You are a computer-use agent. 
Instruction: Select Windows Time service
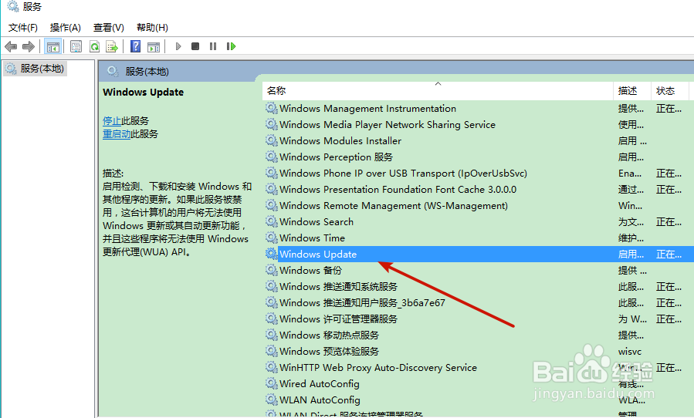(312, 238)
